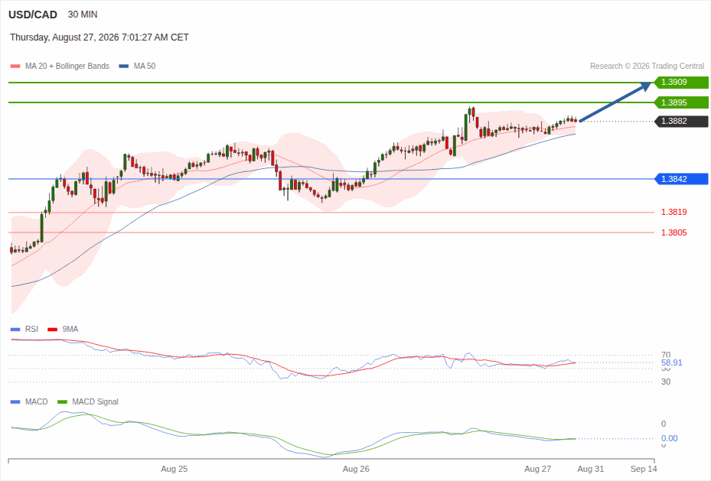Click the RSI value 58.91
The width and height of the screenshot is (711, 481).
coord(671,362)
